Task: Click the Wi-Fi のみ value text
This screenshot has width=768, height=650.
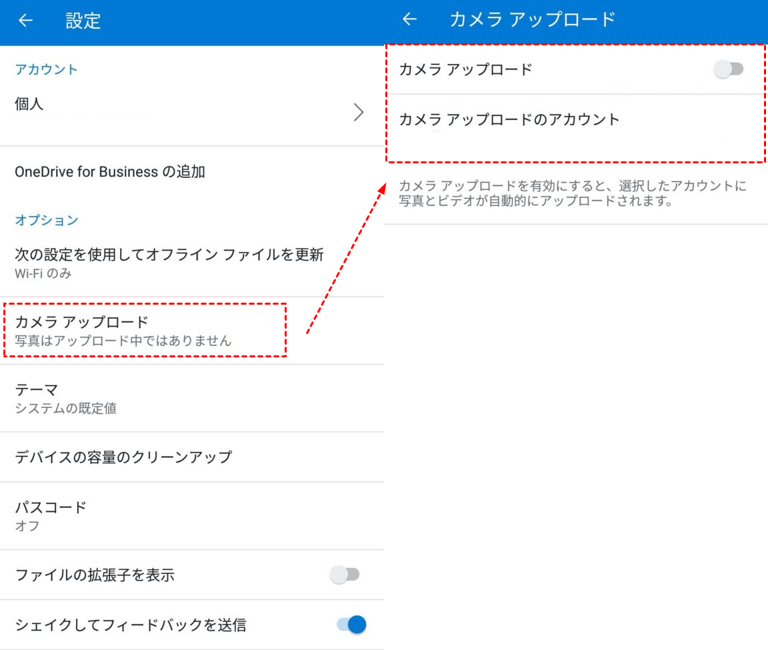Action: 43,273
